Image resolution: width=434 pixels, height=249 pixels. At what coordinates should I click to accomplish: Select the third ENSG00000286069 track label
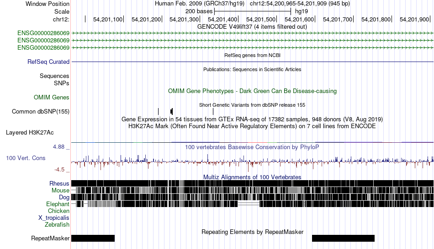click(x=43, y=47)
